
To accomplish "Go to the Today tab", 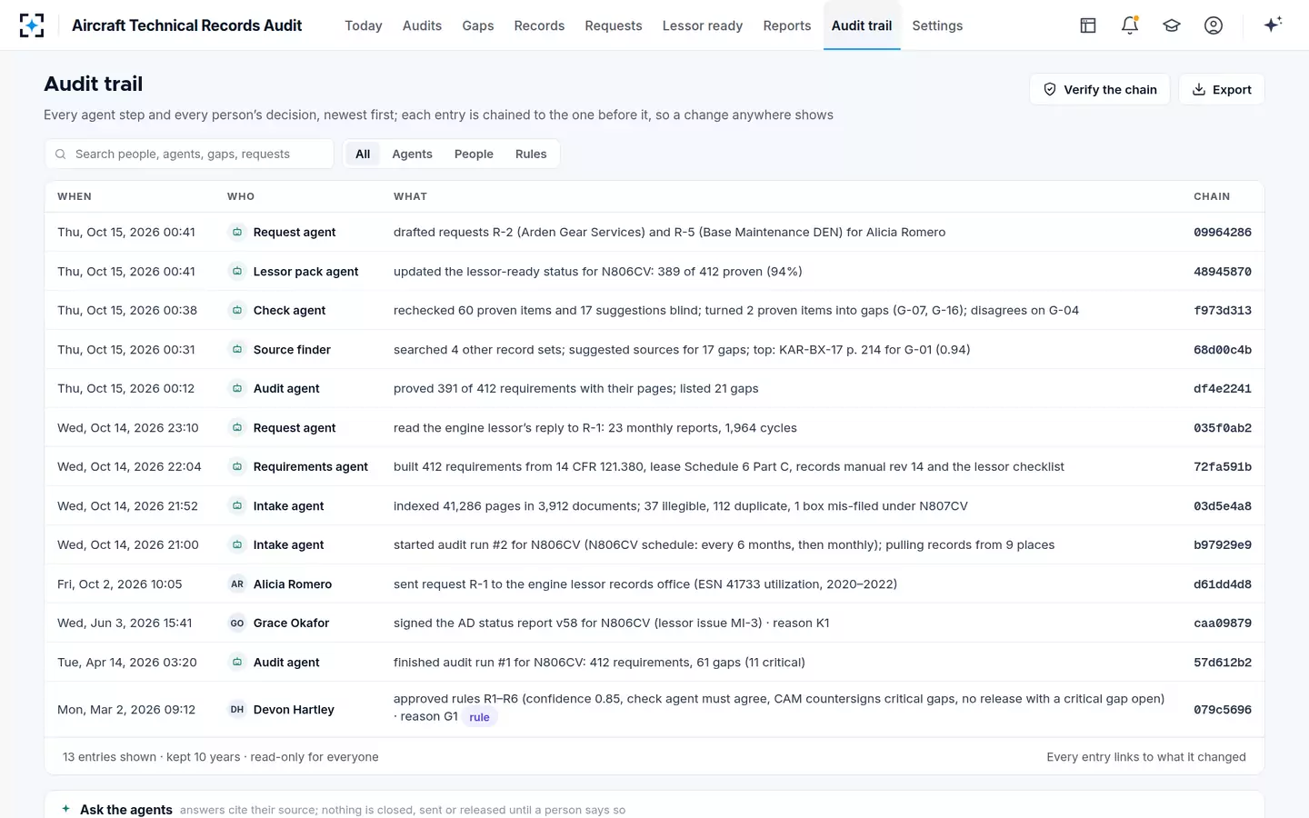I will (x=364, y=25).
